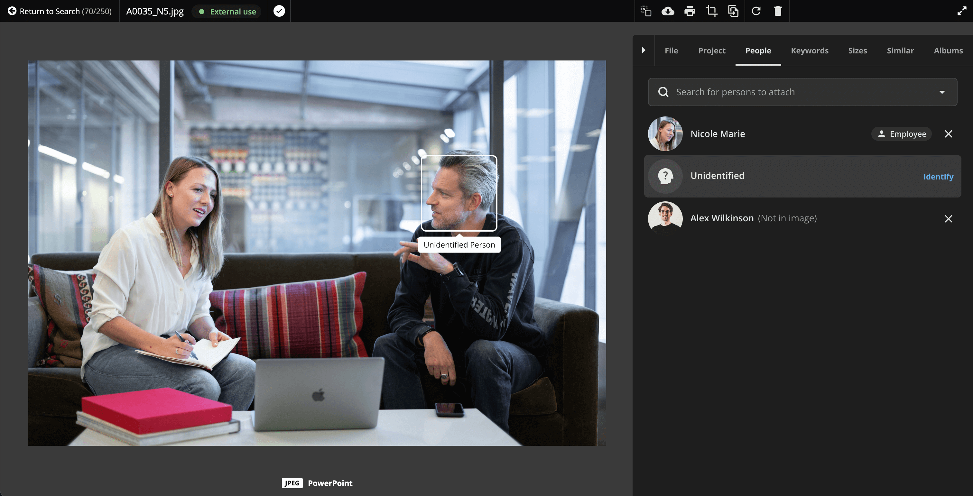This screenshot has height=496, width=973.
Task: Click the Employee tag badge
Action: point(901,133)
